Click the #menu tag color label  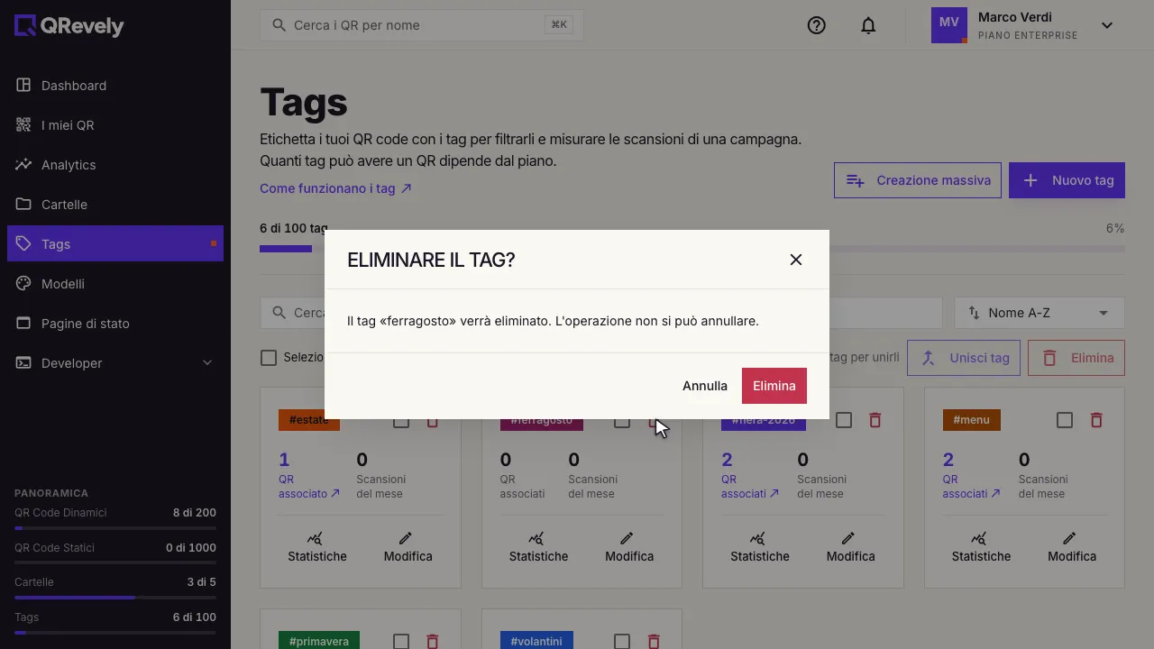pyautogui.click(x=972, y=420)
